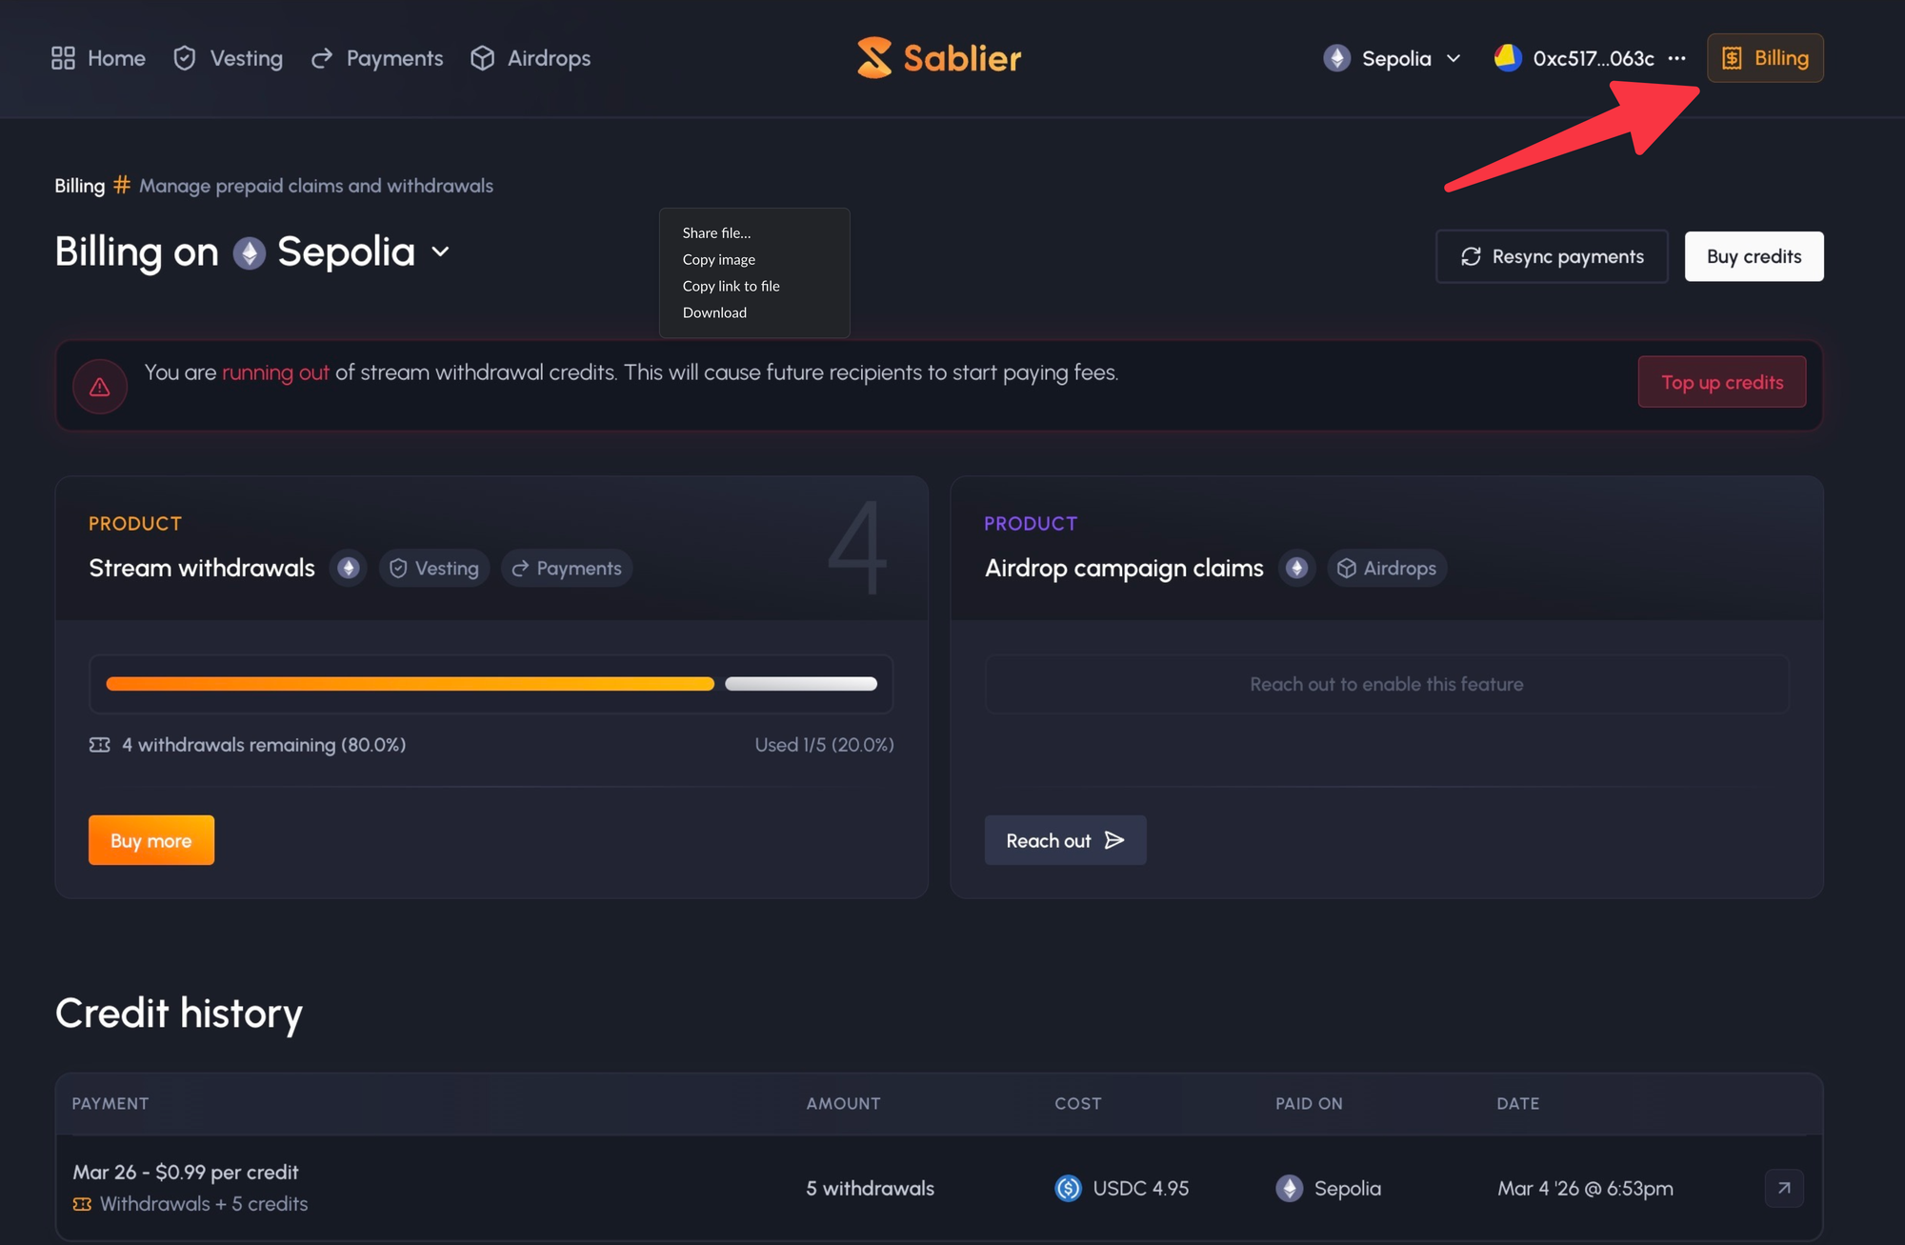Click the warning triangle alert icon
This screenshot has height=1245, width=1905.
coord(100,387)
